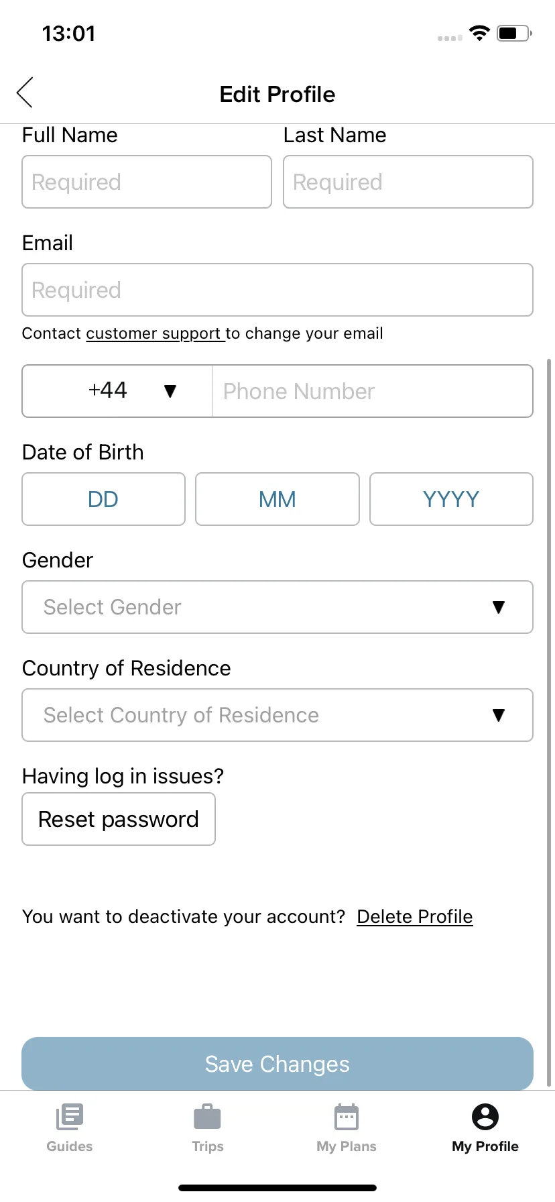Open the Trips suitcase icon
Viewport: 555px width, 1202px height.
pos(207,1117)
